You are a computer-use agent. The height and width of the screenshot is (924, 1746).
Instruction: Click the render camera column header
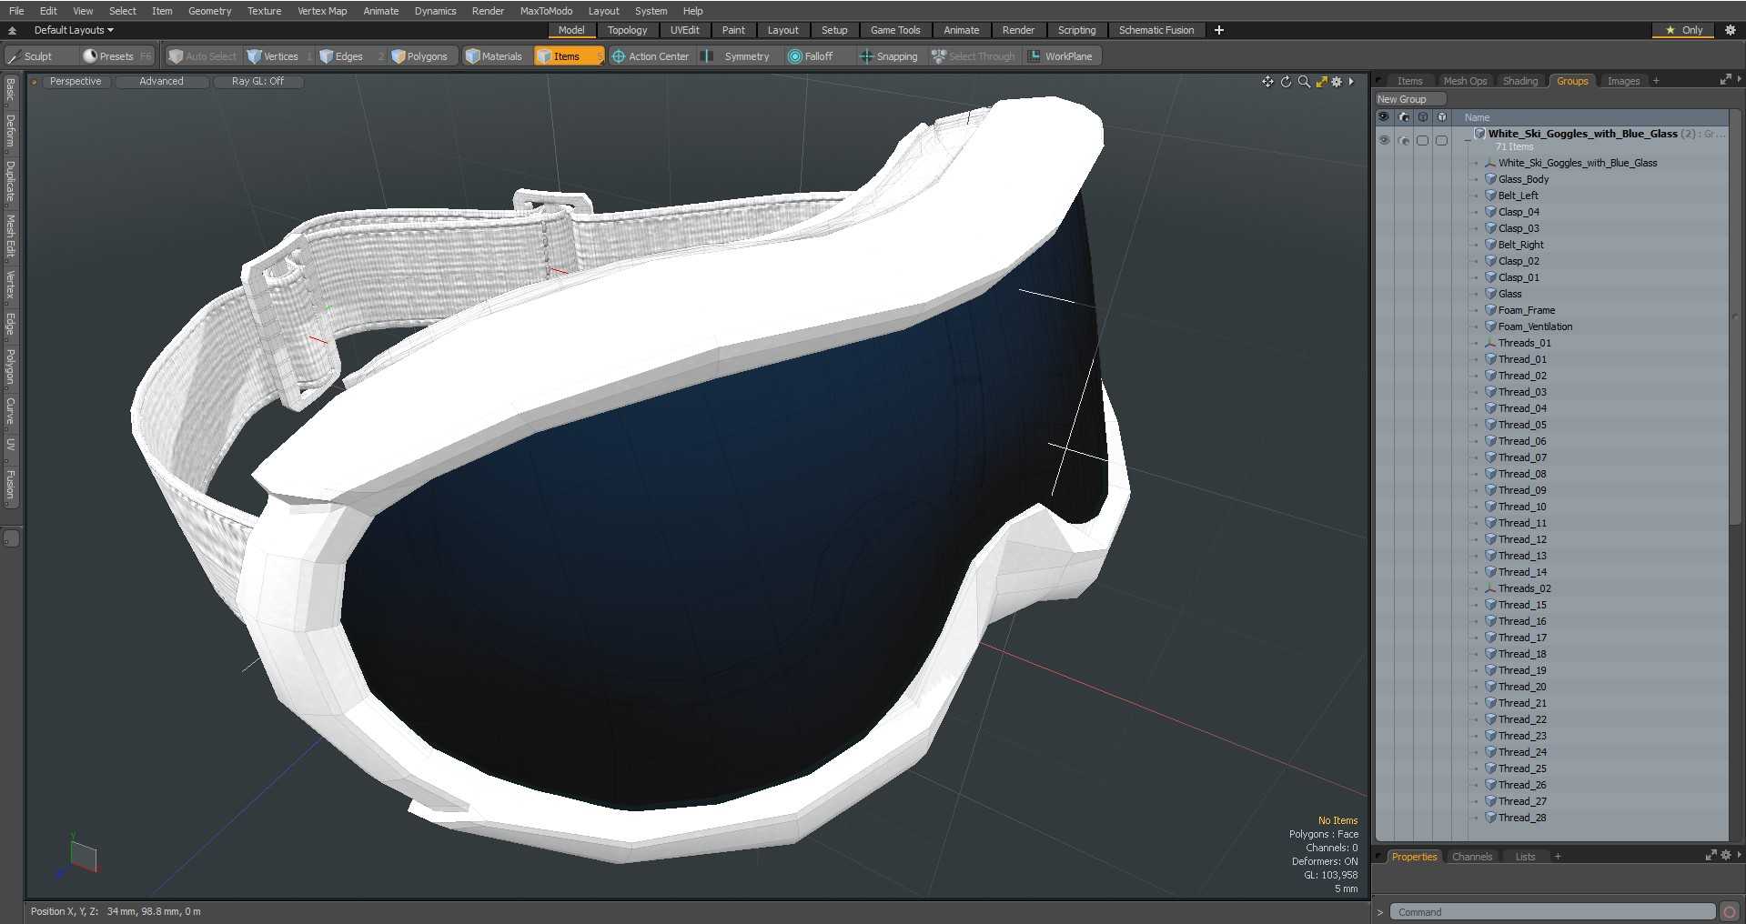click(x=1404, y=117)
